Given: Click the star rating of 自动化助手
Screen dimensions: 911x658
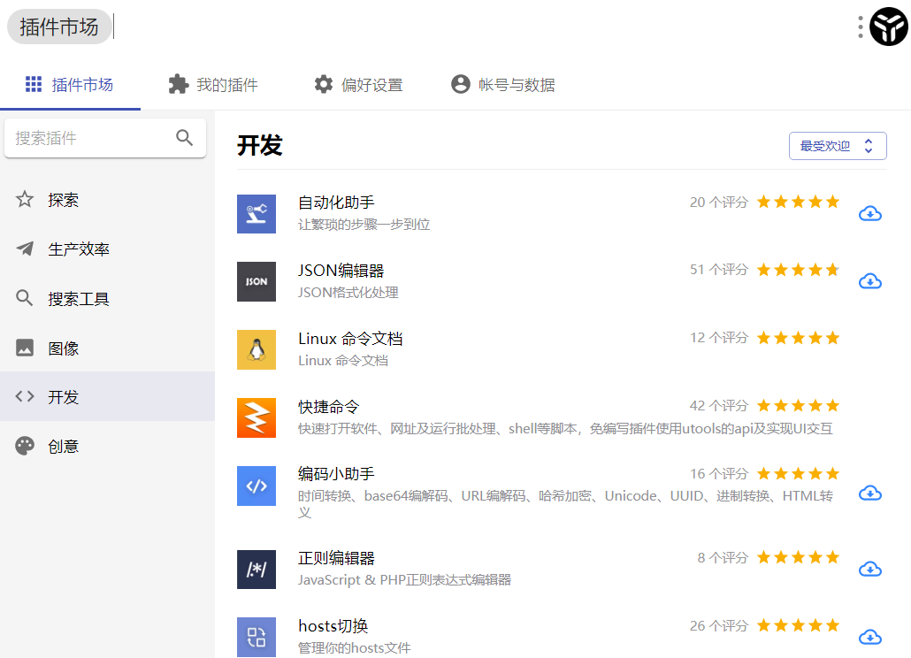Looking at the screenshot, I should pyautogui.click(x=799, y=202).
